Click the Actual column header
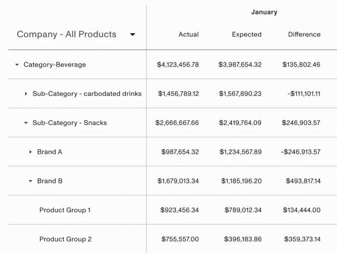Image resolution: width=337 pixels, height=253 pixels. click(189, 35)
